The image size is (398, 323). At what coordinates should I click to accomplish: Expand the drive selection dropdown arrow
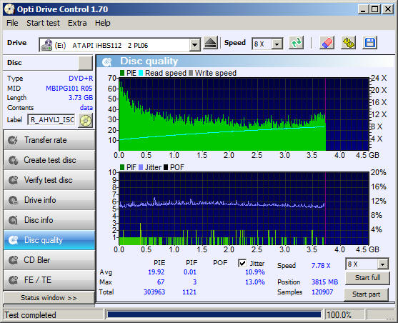click(x=194, y=45)
